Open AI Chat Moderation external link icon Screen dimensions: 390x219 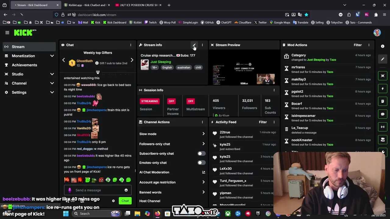point(204,172)
